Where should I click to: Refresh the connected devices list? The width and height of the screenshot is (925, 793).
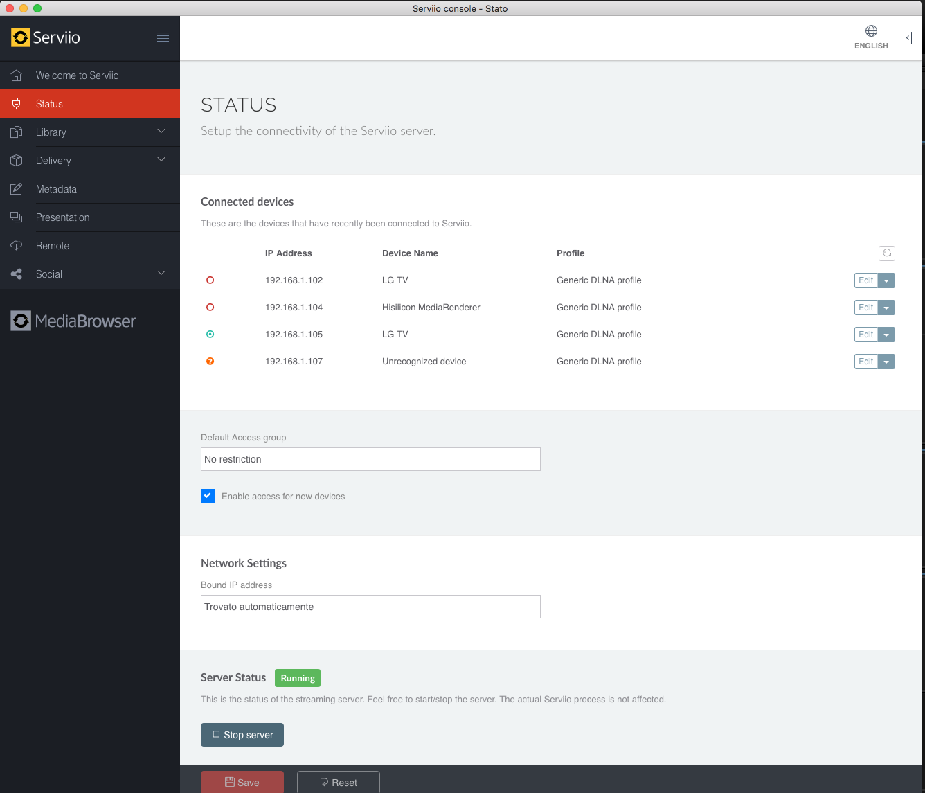[x=886, y=253]
